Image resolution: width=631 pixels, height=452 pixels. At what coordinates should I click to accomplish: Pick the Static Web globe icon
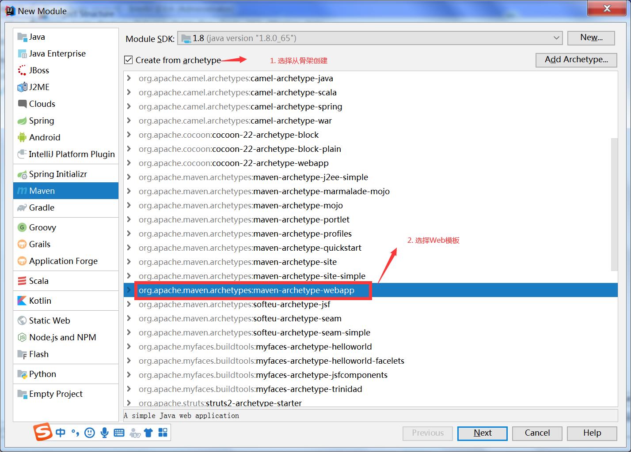click(22, 320)
